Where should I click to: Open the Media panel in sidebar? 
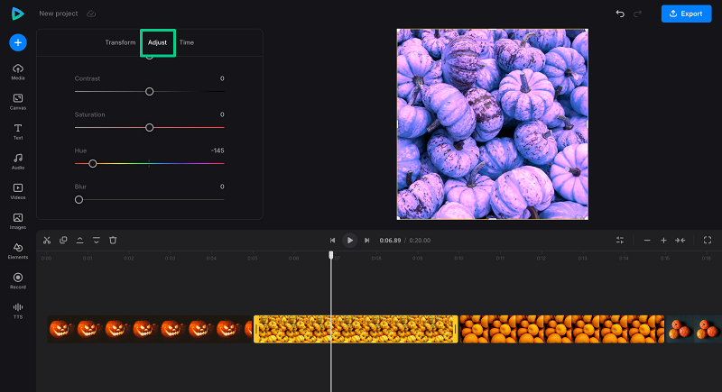(x=18, y=70)
